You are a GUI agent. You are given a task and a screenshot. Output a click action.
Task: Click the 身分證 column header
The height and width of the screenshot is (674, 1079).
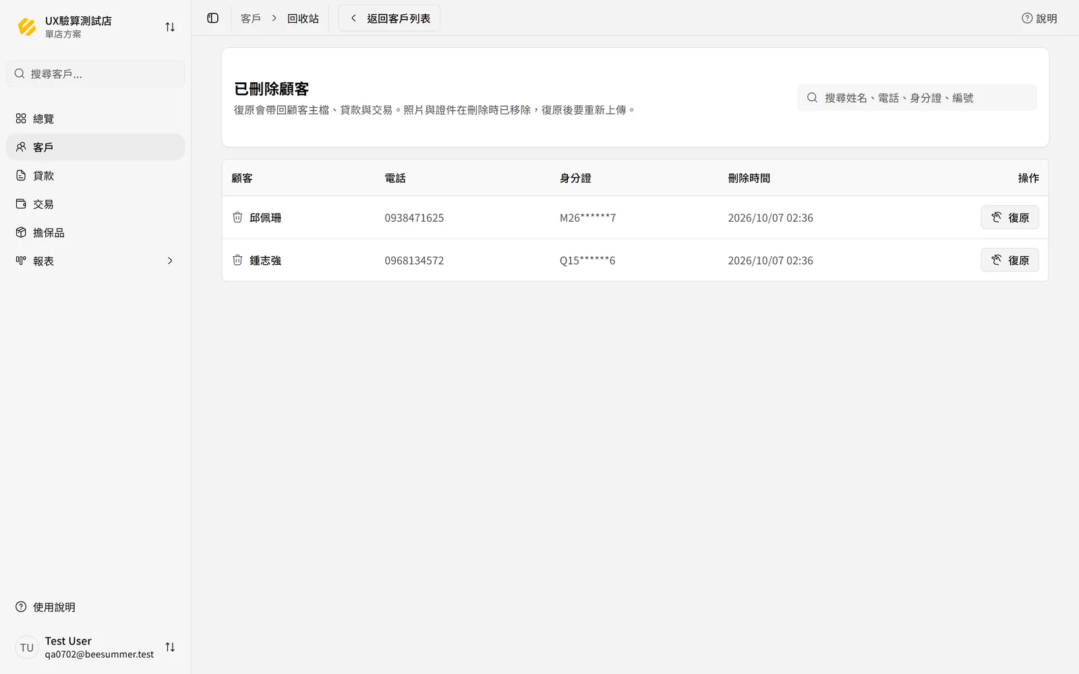point(575,178)
